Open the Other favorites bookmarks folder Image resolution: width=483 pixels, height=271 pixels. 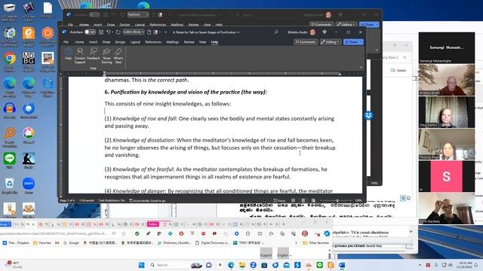tap(315, 242)
